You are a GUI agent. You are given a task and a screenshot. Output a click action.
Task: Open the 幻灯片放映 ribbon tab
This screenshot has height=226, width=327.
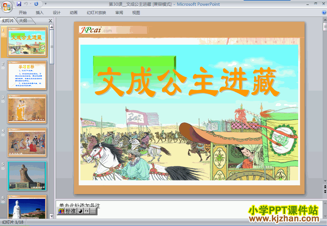click(96, 13)
